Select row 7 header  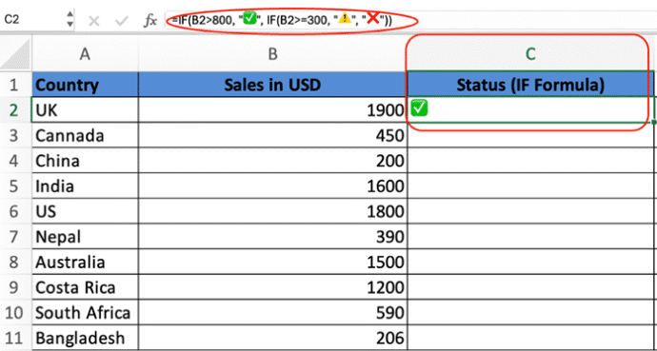coord(15,237)
